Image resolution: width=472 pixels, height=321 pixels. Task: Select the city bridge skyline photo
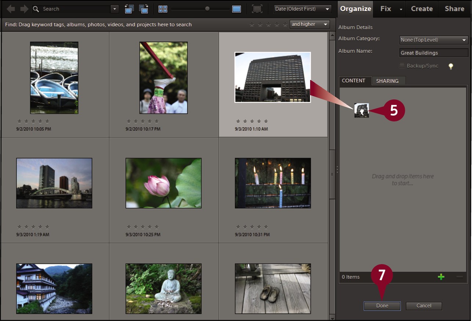54,183
